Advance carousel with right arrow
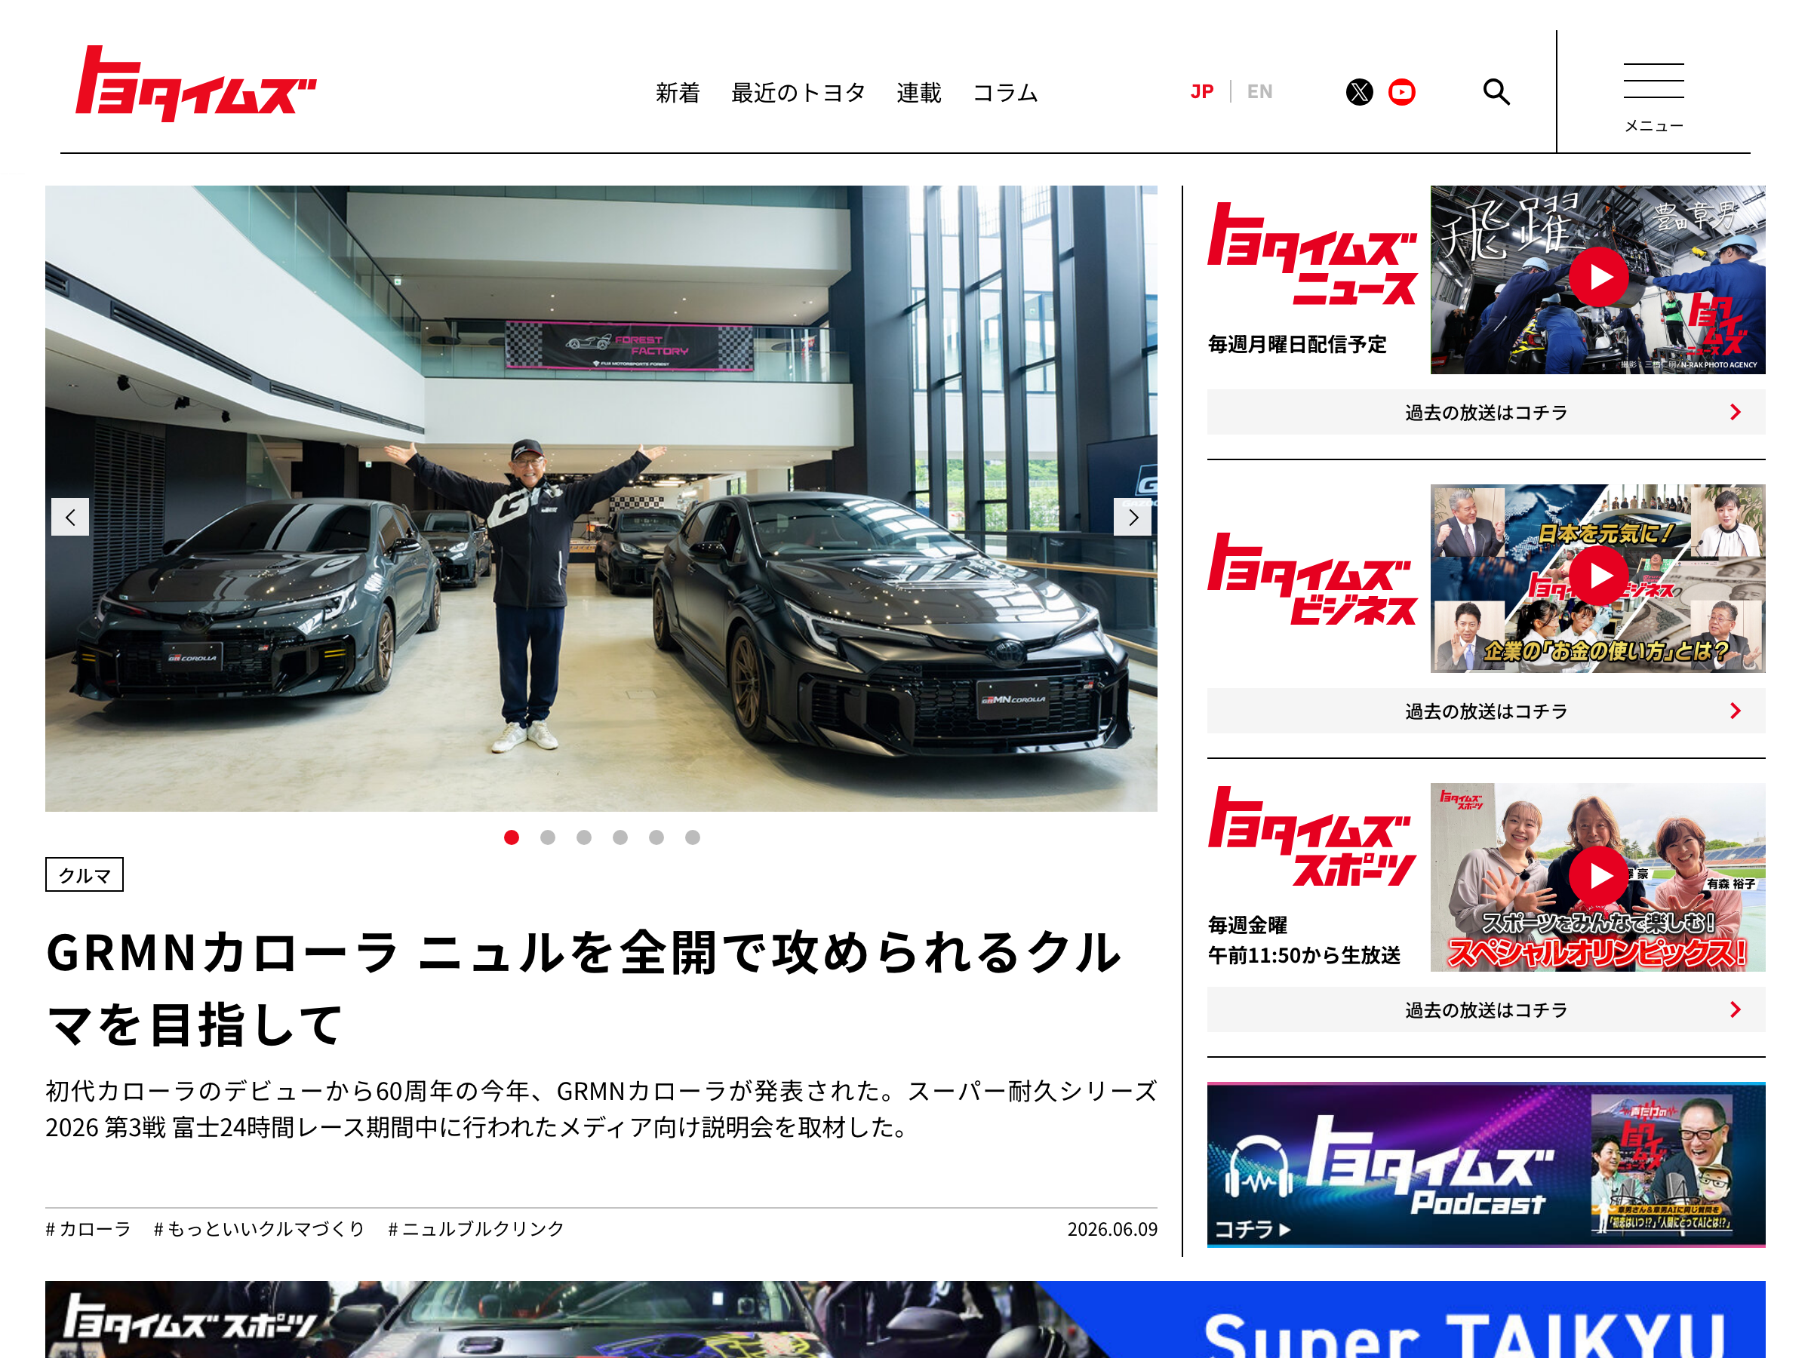This screenshot has width=1811, height=1358. [1133, 517]
